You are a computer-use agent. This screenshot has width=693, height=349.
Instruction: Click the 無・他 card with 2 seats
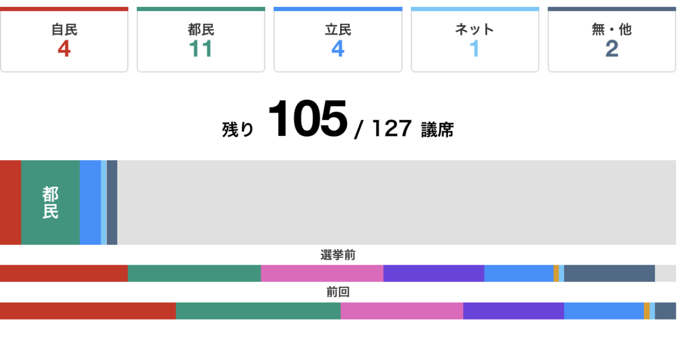point(612,40)
